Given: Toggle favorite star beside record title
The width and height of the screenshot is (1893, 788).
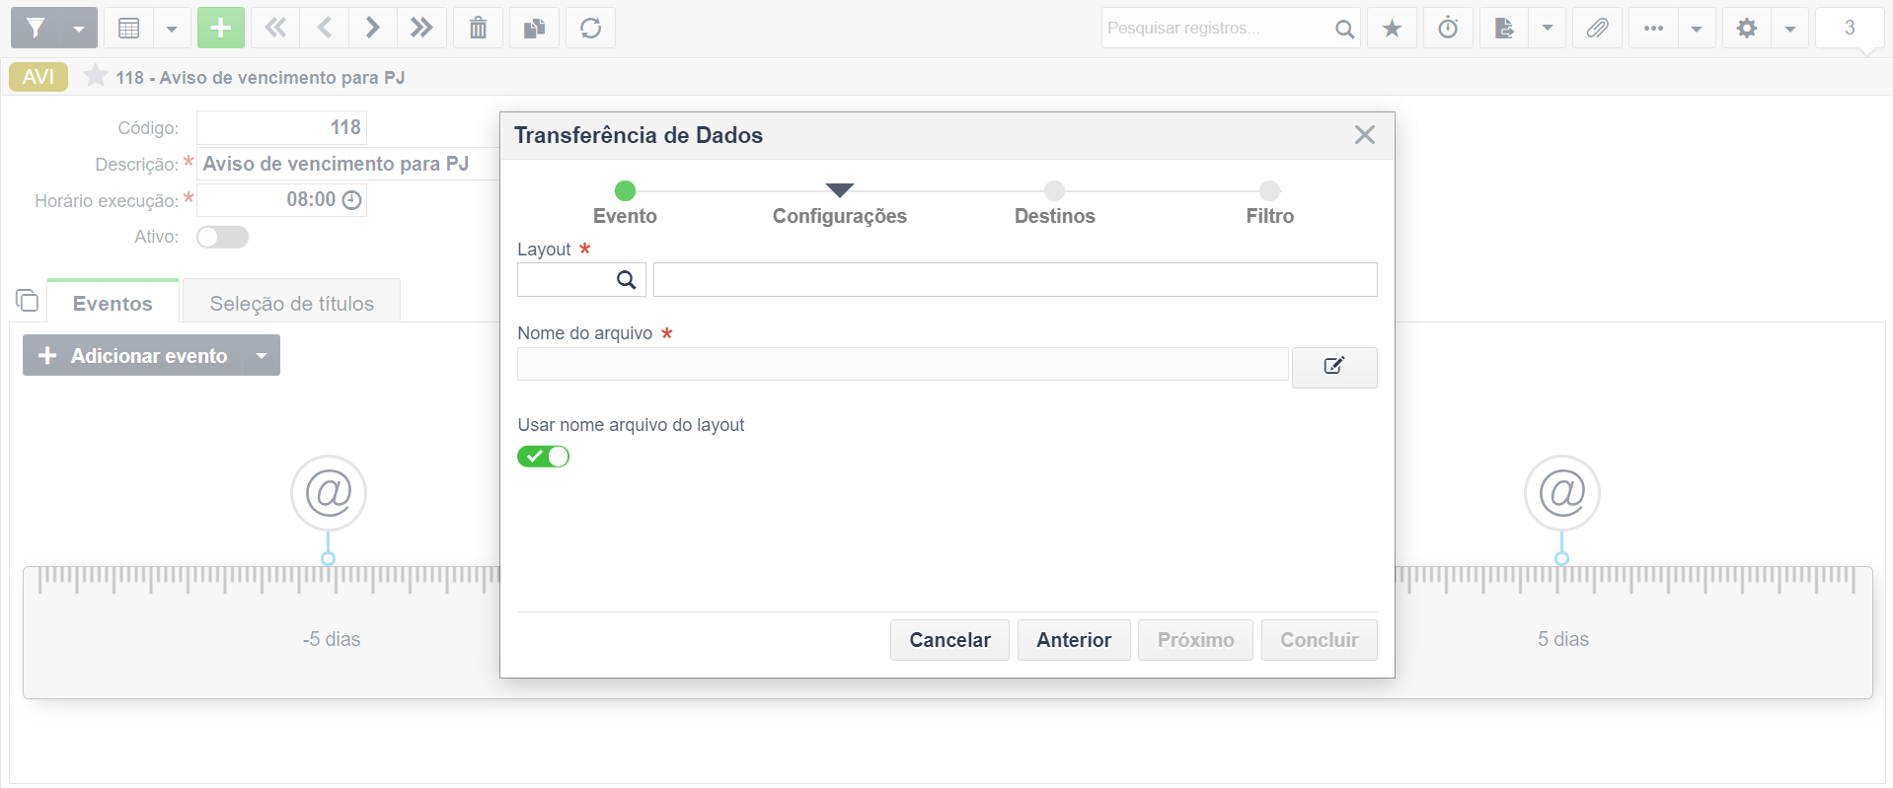Looking at the screenshot, I should [x=95, y=76].
